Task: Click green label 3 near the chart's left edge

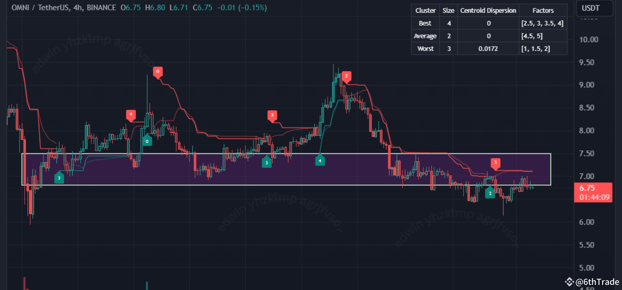Action: tap(59, 177)
